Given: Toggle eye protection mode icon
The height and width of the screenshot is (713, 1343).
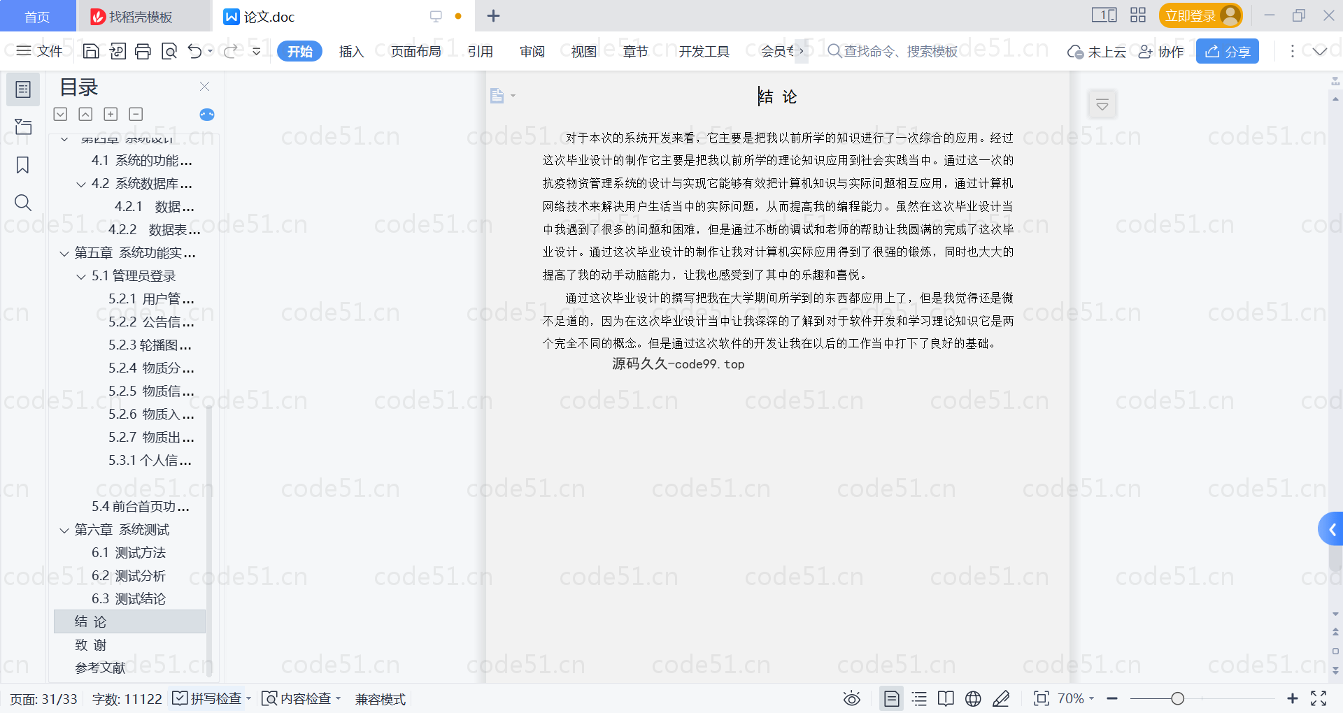Looking at the screenshot, I should (x=851, y=698).
